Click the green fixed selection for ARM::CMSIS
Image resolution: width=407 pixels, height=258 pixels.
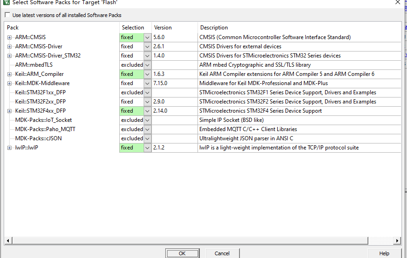point(132,37)
